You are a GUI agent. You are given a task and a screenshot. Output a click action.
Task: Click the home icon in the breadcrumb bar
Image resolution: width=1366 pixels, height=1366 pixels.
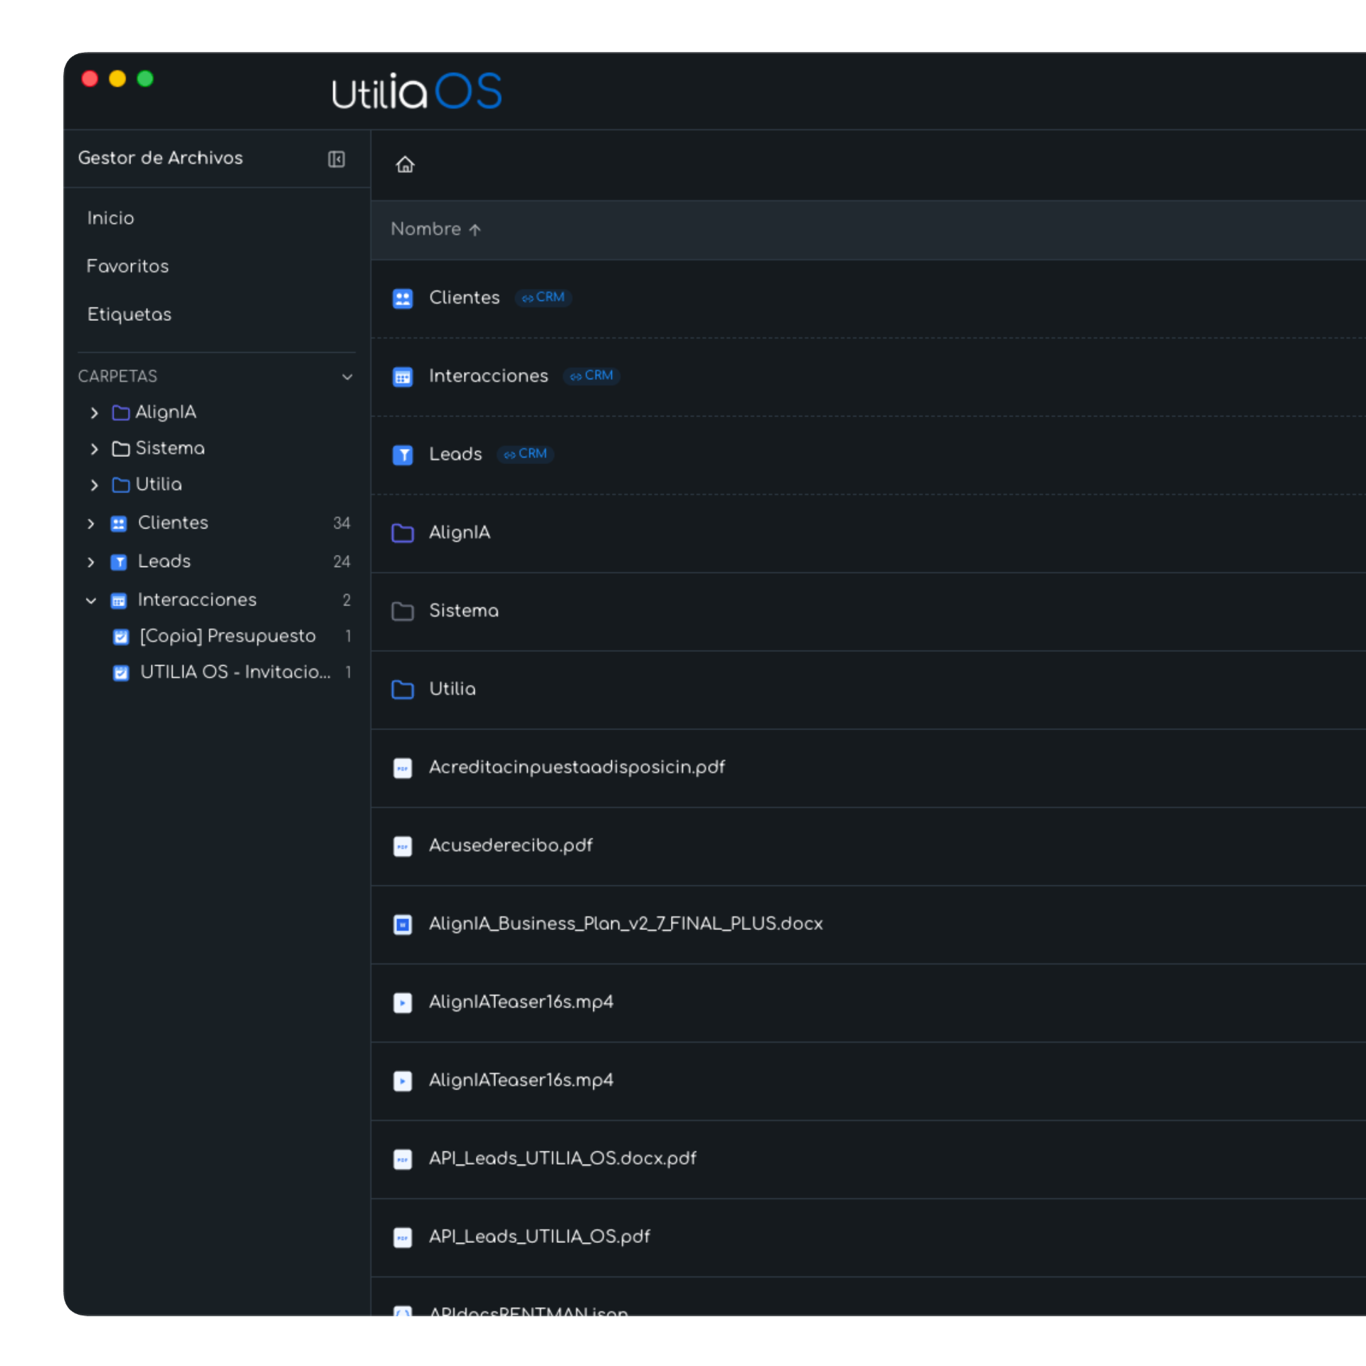click(406, 164)
